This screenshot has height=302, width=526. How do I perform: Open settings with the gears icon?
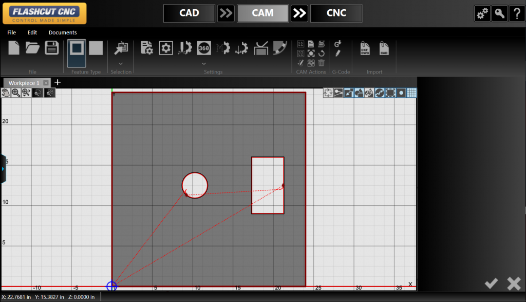tap(482, 13)
